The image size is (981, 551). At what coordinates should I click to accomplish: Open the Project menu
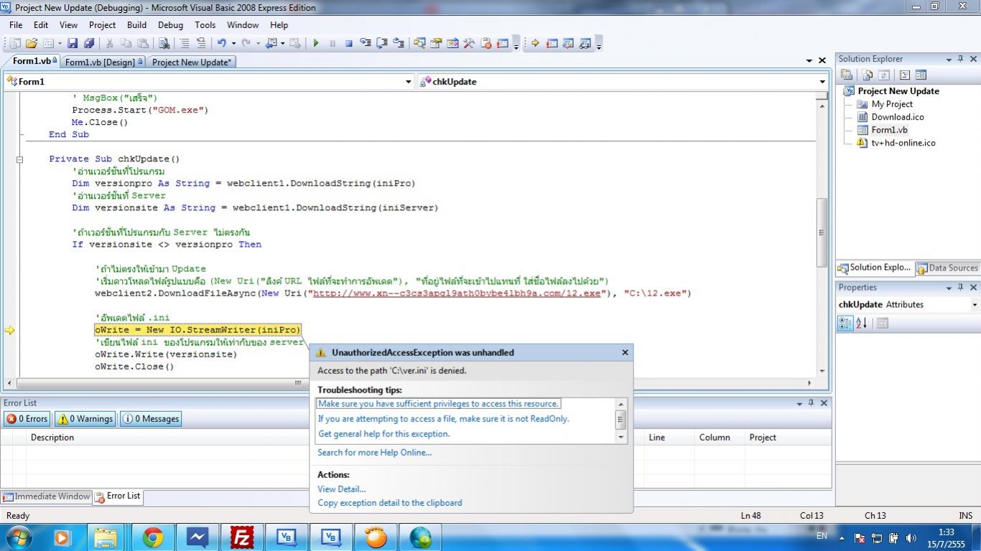click(102, 24)
